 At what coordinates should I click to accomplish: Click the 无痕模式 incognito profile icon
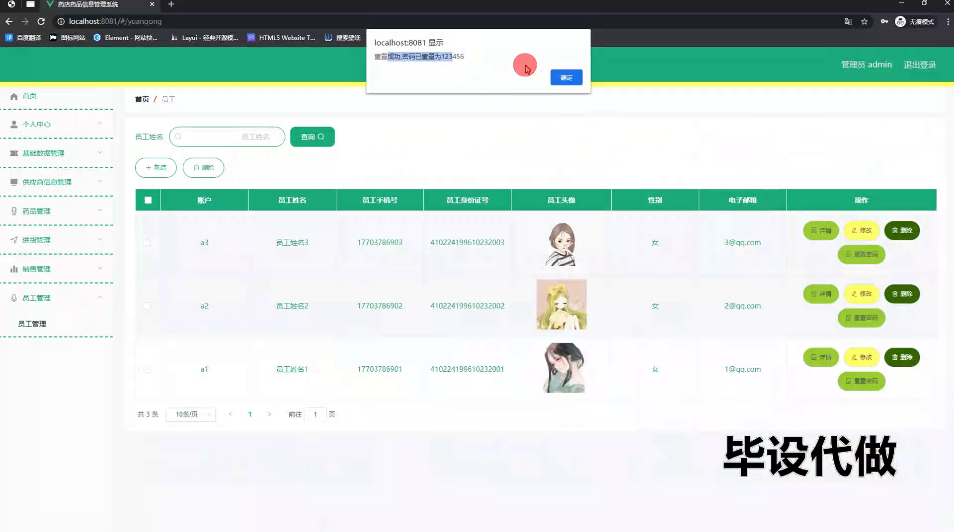coord(900,21)
